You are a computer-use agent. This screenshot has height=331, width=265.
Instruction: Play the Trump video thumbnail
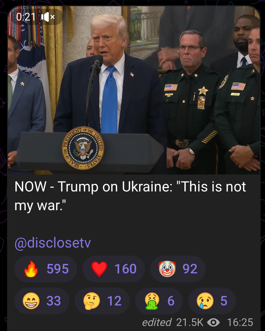[134, 90]
